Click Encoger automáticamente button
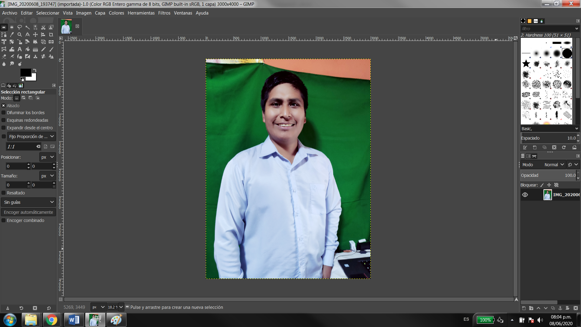Image resolution: width=581 pixels, height=327 pixels. tap(28, 212)
